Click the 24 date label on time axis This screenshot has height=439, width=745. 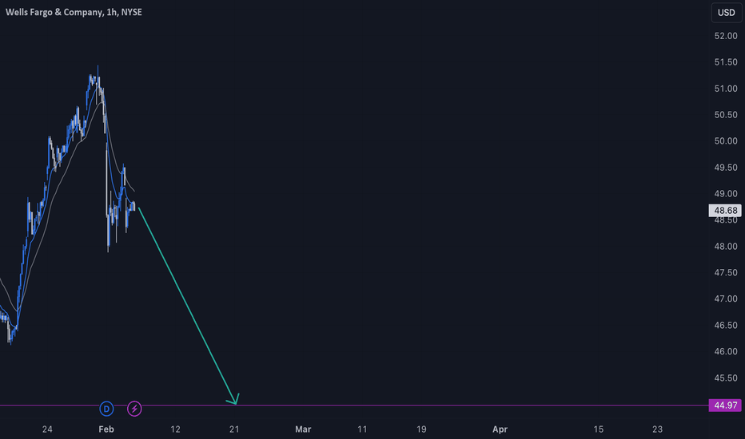click(x=47, y=429)
